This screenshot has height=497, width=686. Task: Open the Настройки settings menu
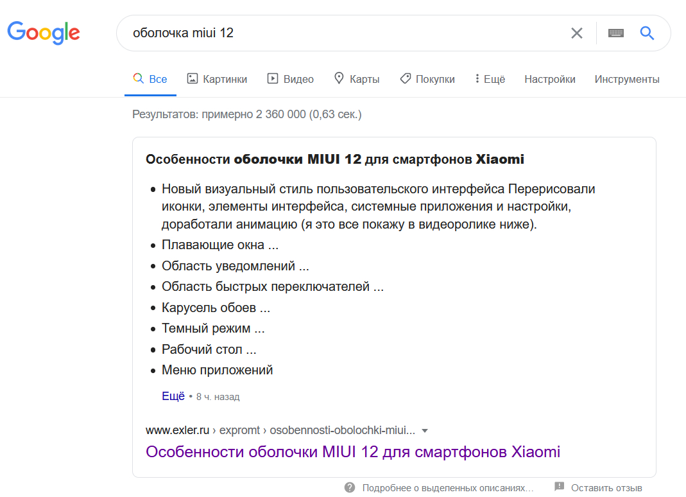click(549, 79)
